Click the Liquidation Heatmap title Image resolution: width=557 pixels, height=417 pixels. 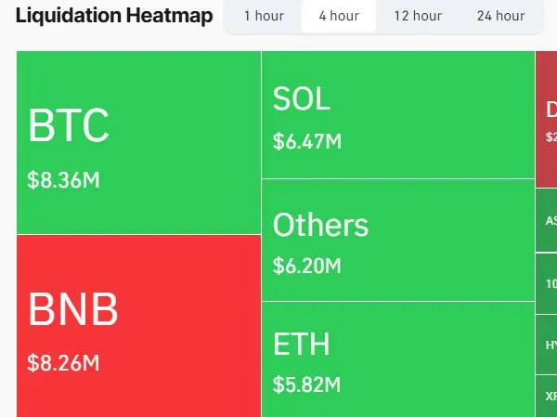[114, 16]
